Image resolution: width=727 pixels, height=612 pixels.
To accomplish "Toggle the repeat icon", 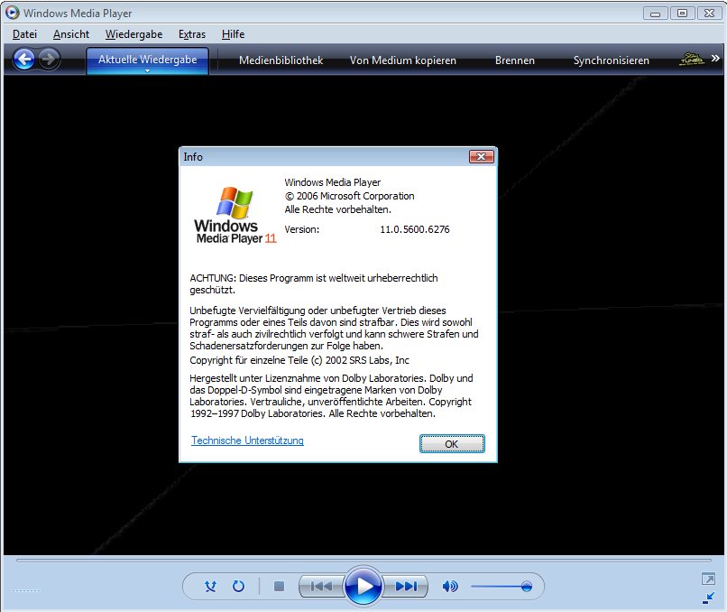I will 238,586.
